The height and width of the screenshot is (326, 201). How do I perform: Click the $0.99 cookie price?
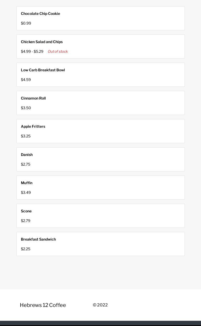pos(26,23)
